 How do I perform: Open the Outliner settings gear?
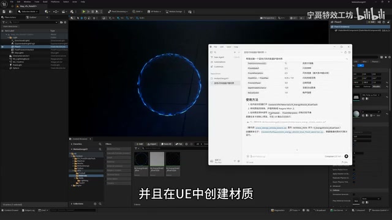(x=65, y=22)
